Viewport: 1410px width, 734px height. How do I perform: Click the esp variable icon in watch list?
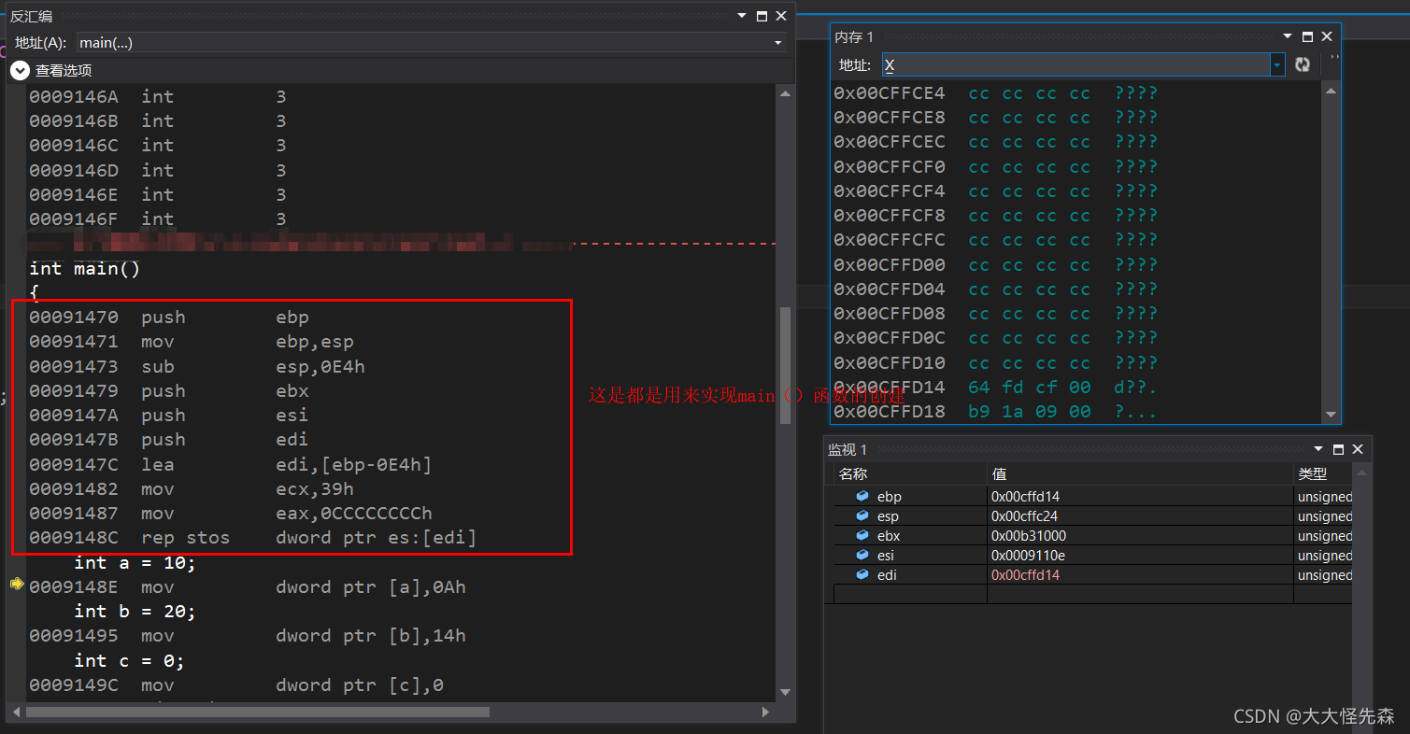[862, 515]
